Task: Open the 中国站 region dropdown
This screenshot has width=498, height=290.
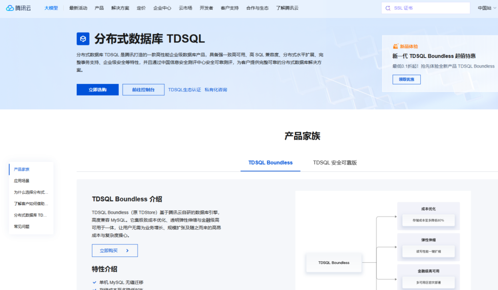Action: click(x=486, y=8)
